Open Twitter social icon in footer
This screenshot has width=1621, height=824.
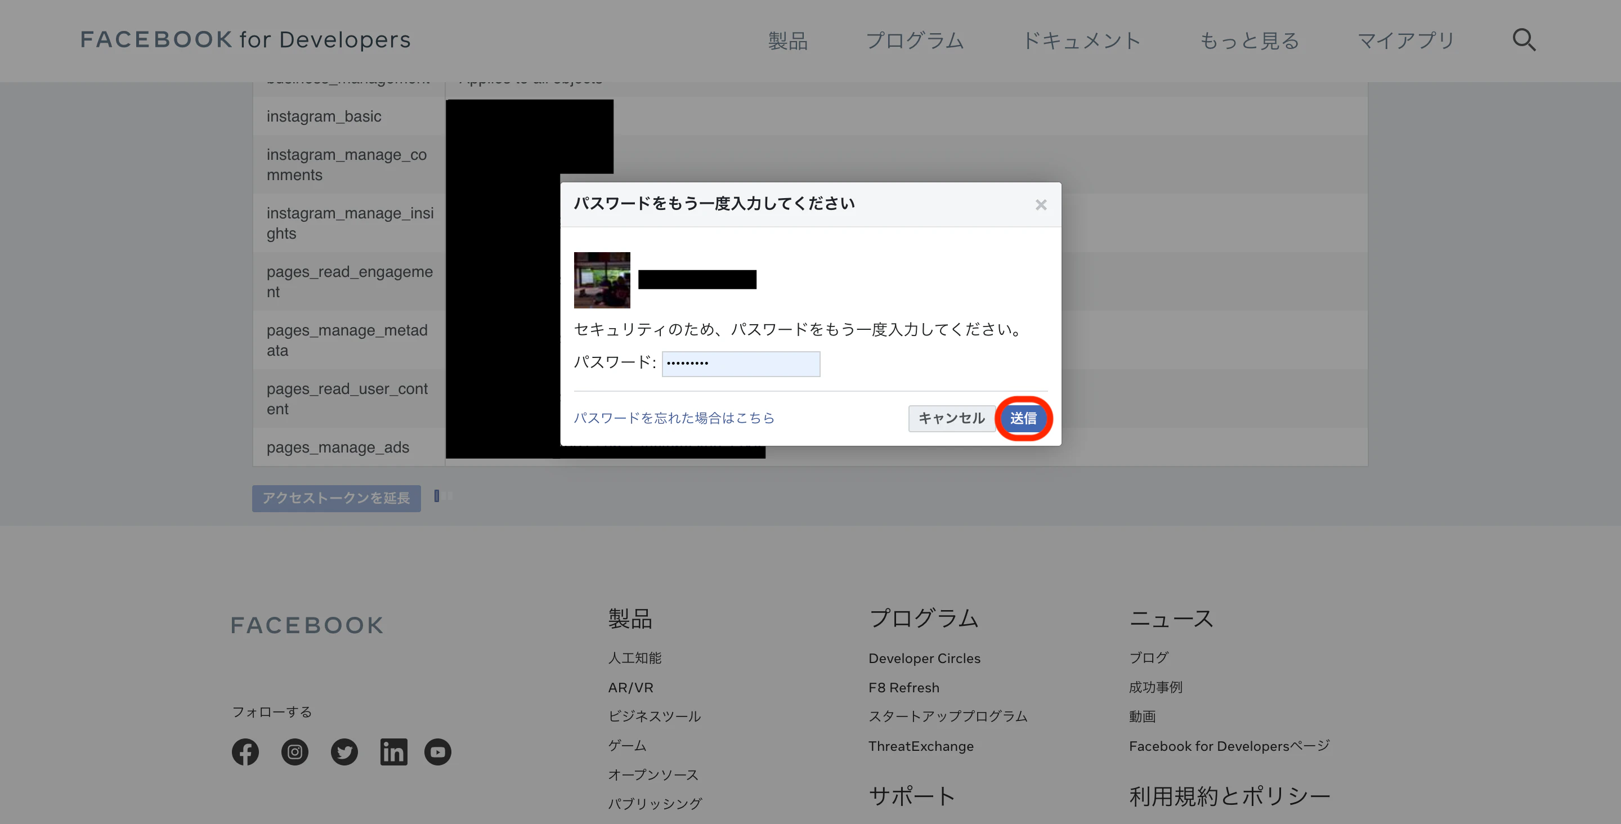[x=344, y=751]
